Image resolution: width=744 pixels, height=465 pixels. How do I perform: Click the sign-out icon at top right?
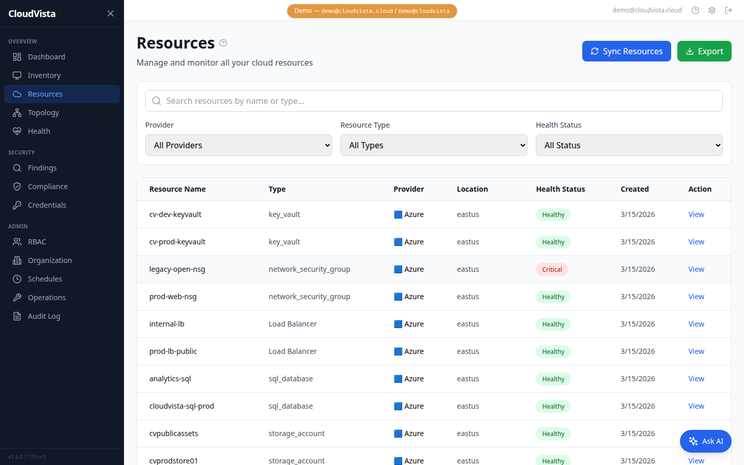[729, 10]
